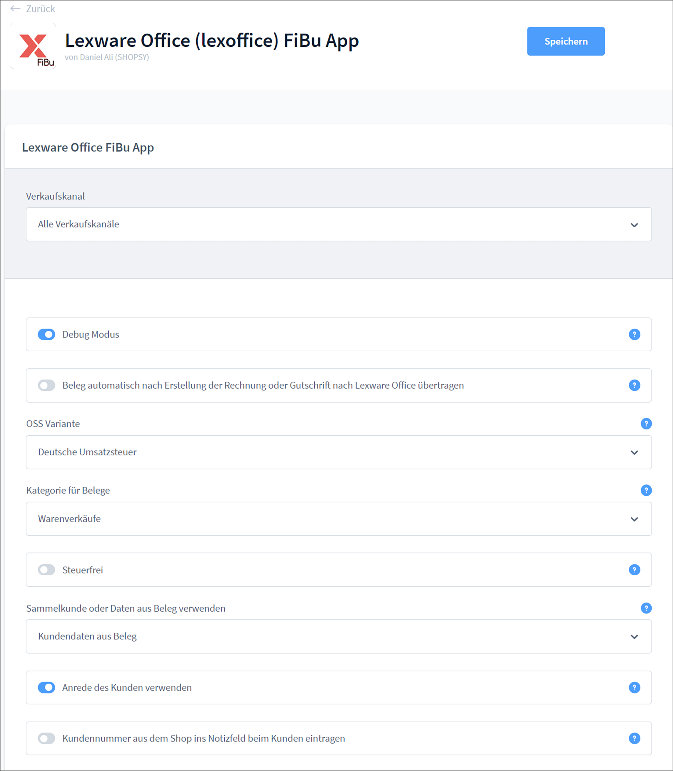Open help icon for Anrede des Kunden verwenden
The image size is (673, 771).
click(x=634, y=688)
